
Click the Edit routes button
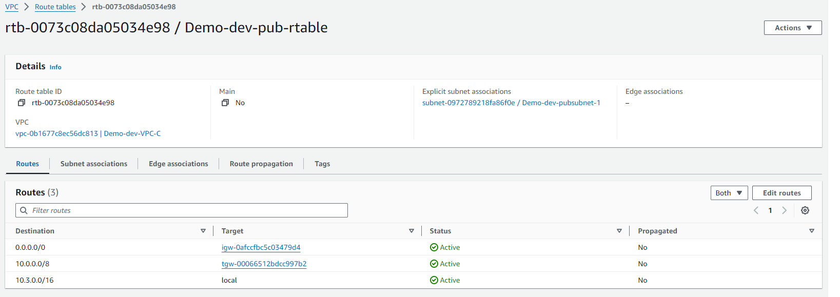pos(782,193)
